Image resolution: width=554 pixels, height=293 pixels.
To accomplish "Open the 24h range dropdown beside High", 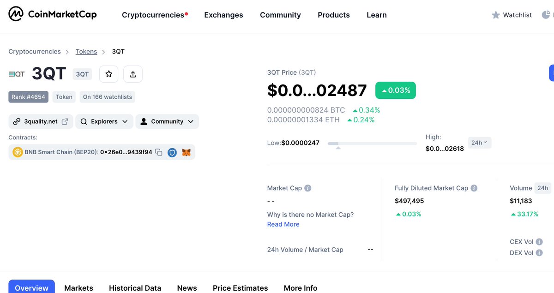I will [x=480, y=143].
